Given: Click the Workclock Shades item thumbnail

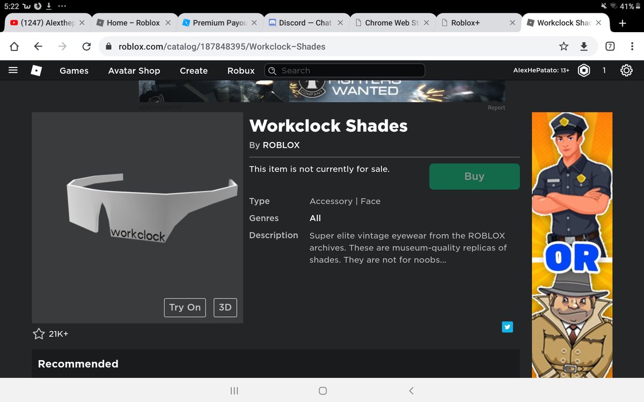Looking at the screenshot, I should (137, 218).
